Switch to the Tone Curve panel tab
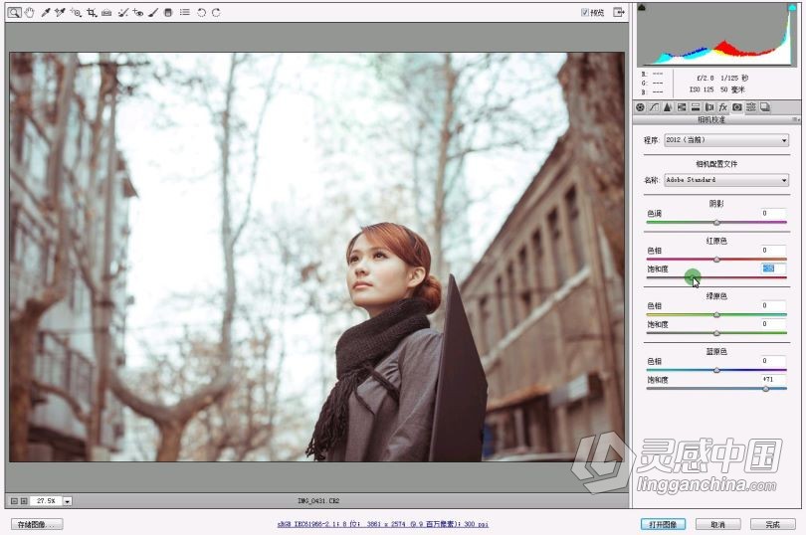The height and width of the screenshot is (535, 806). (654, 106)
